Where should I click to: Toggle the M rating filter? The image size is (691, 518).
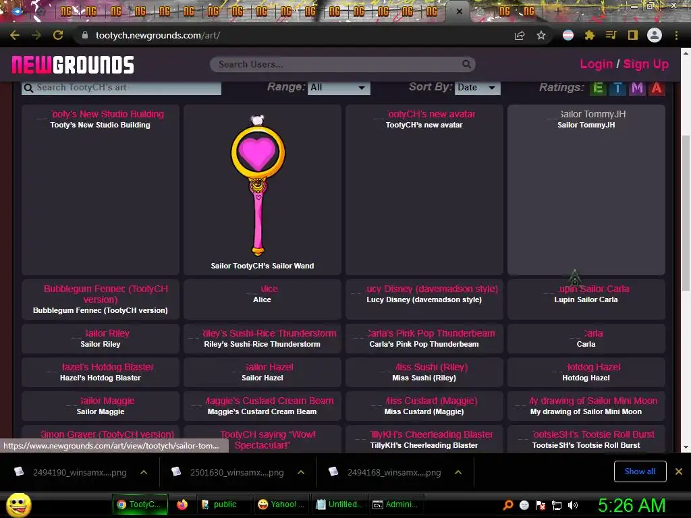click(637, 88)
